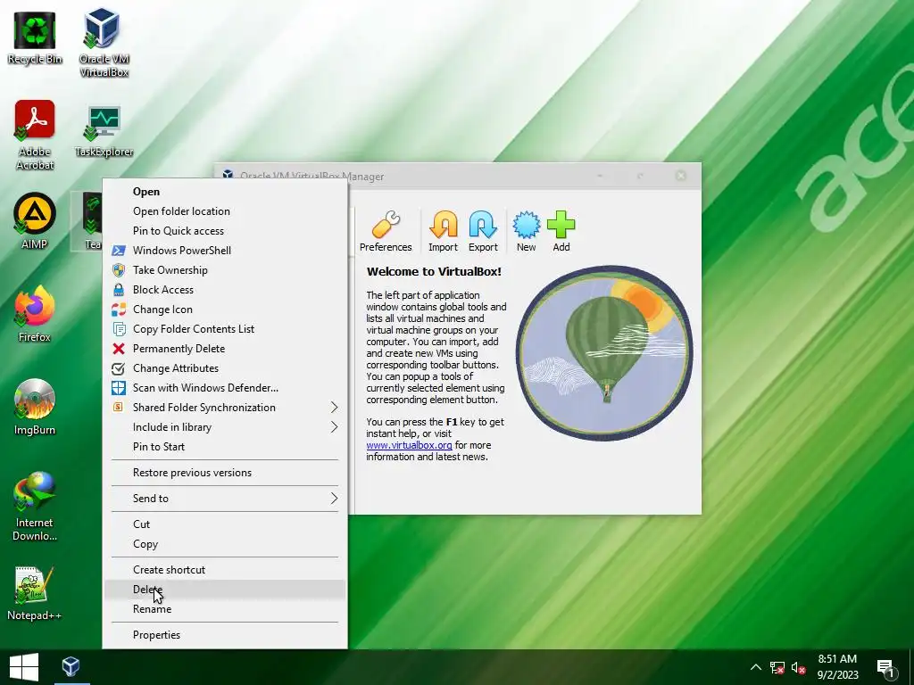
Task: Expand the Send to submenu
Action: [x=225, y=498]
